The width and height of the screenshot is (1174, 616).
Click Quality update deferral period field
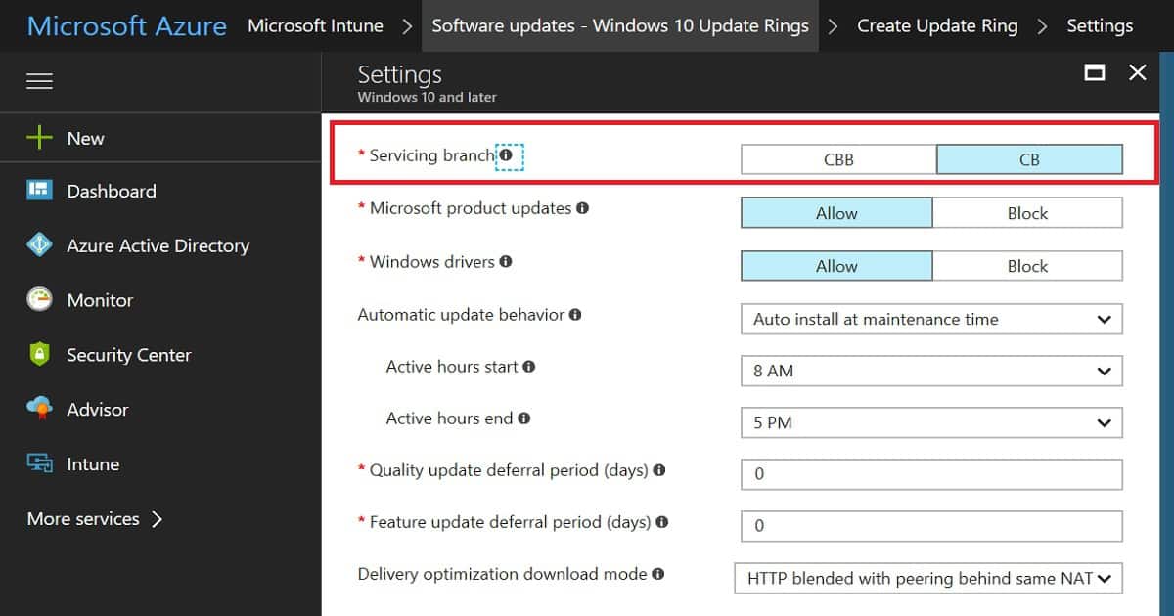(x=931, y=474)
